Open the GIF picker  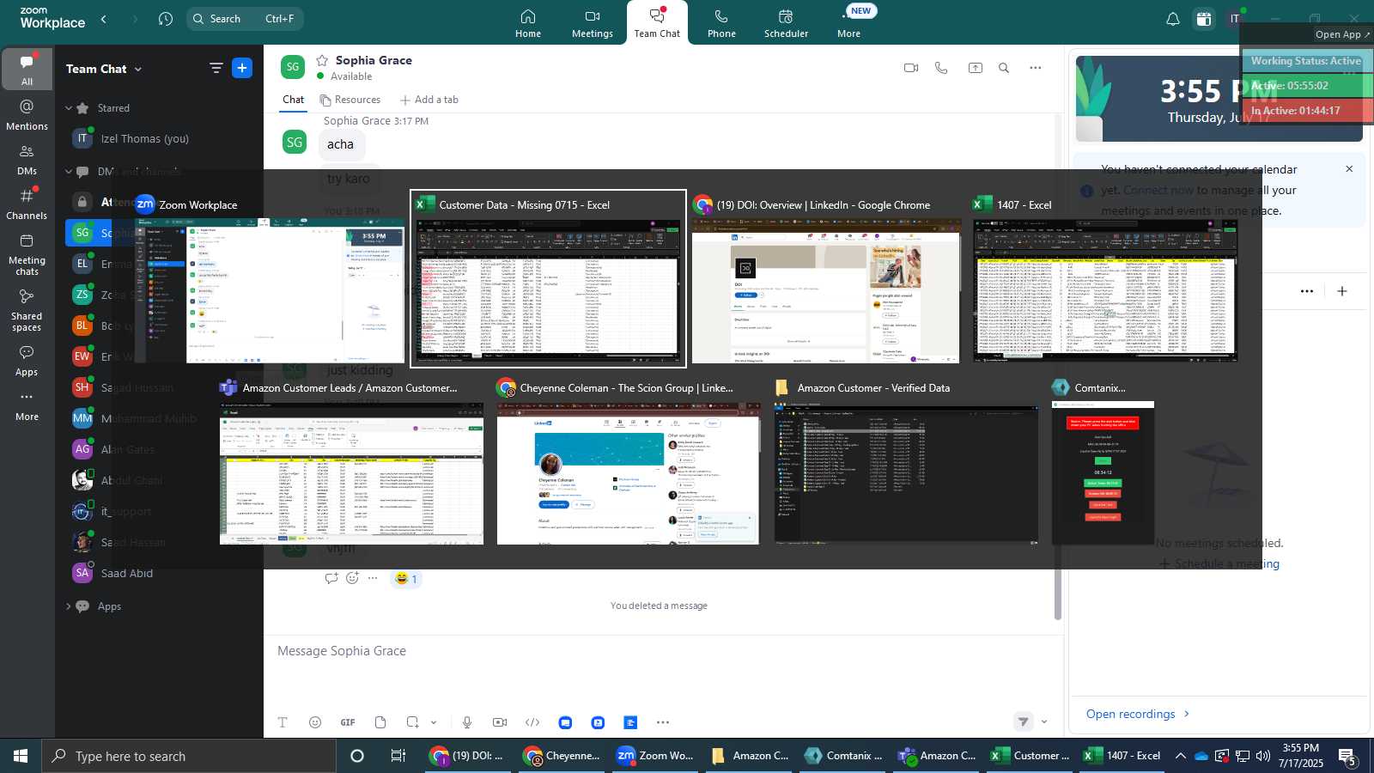348,722
